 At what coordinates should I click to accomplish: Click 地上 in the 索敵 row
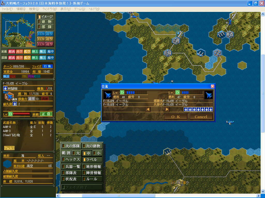(x=35, y=52)
